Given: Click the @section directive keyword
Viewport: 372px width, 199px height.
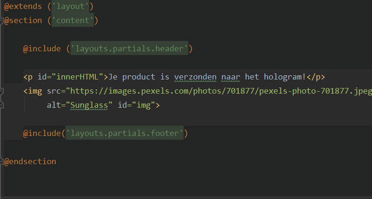Looking at the screenshot, I should [x=23, y=21].
